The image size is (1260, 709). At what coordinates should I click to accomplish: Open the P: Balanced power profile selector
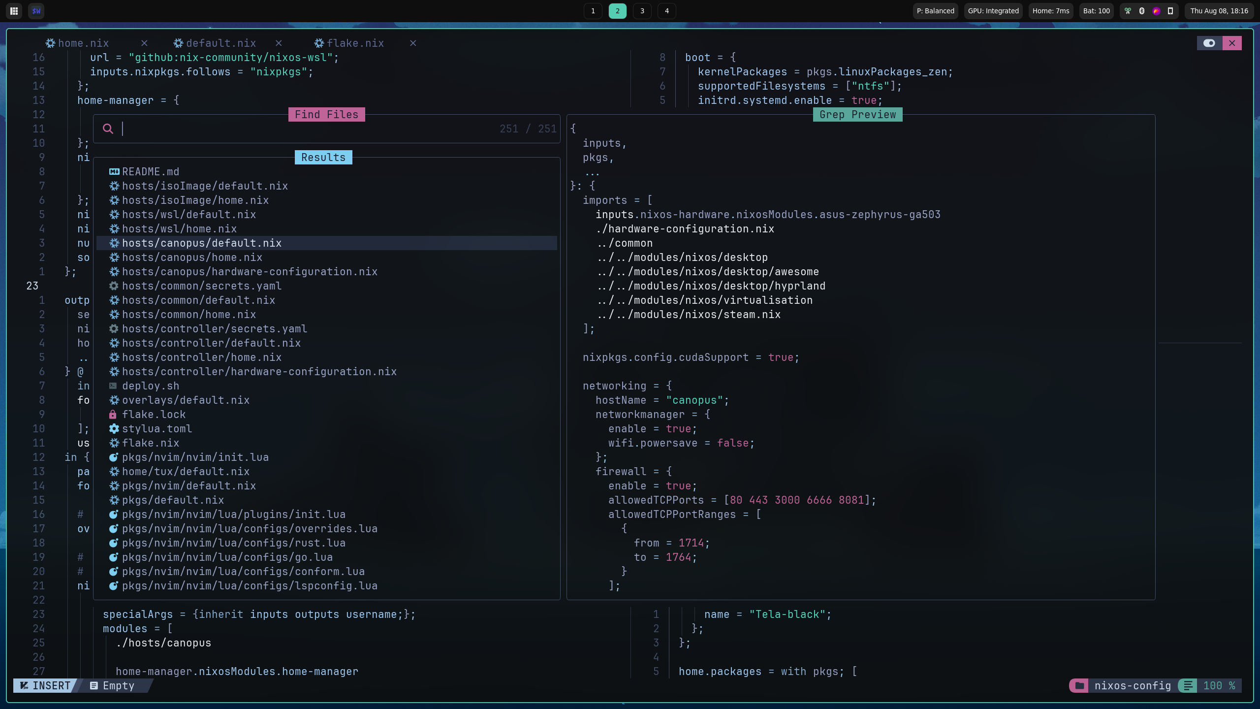click(935, 11)
